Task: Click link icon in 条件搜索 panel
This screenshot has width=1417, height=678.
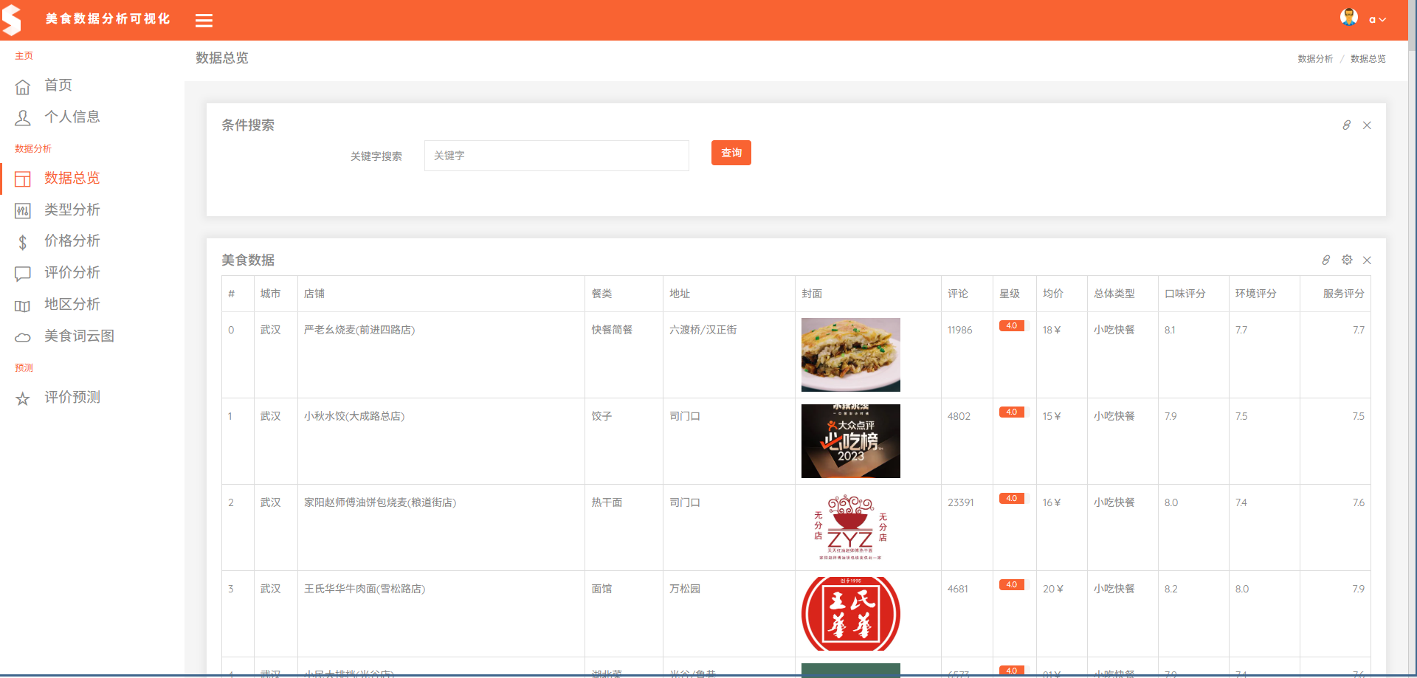Action: coord(1347,125)
